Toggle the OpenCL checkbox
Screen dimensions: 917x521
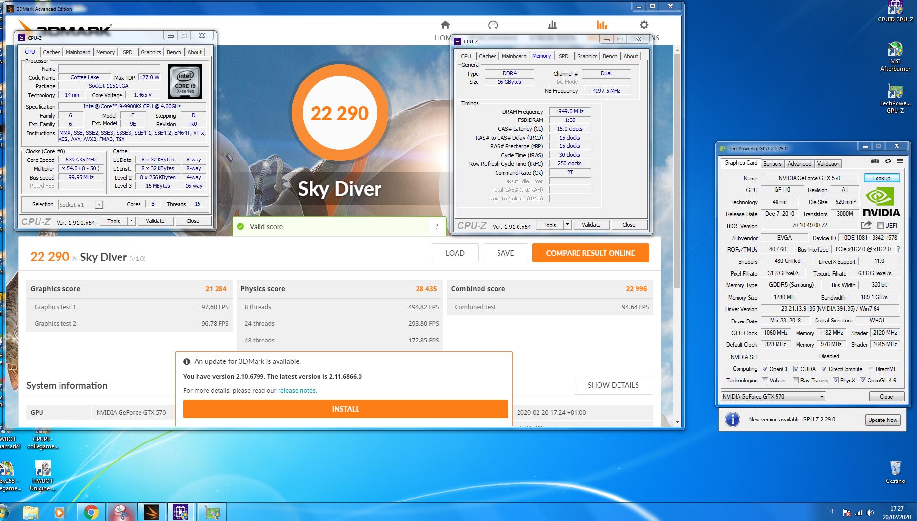765,369
